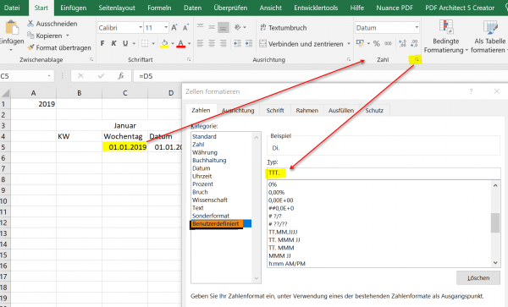This screenshot has width=508, height=307.
Task: Apply percent style icon
Action: point(377,43)
